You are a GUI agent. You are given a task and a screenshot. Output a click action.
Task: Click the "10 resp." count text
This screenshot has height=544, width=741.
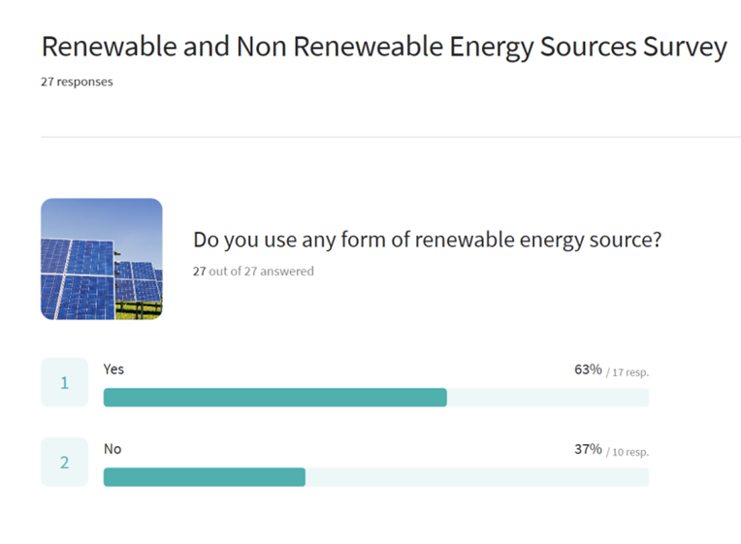(x=630, y=451)
